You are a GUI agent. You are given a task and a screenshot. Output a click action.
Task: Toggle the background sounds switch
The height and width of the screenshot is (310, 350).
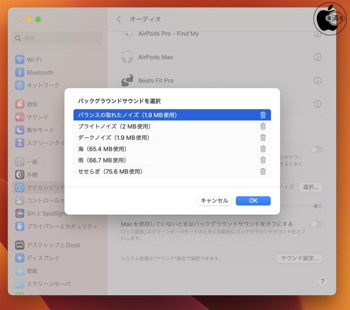[316, 150]
